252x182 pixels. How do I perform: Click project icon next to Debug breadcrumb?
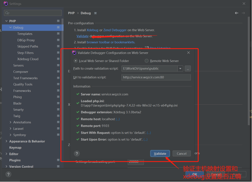pos(95,13)
